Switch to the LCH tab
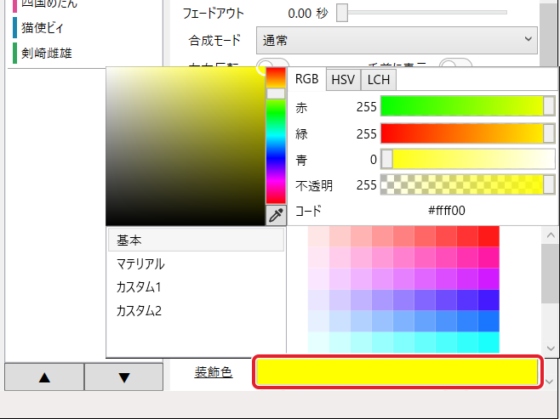This screenshot has height=419, width=560. pos(379,80)
